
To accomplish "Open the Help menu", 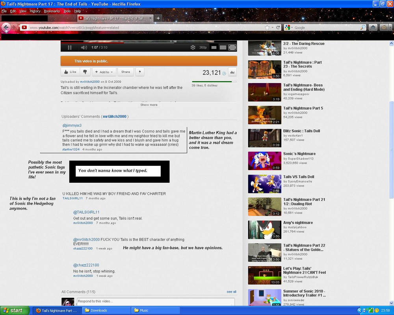I will (x=77, y=11).
